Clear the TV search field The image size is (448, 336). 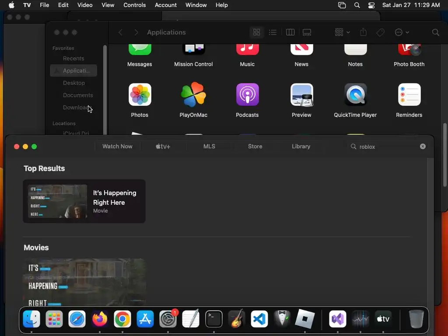tap(423, 146)
